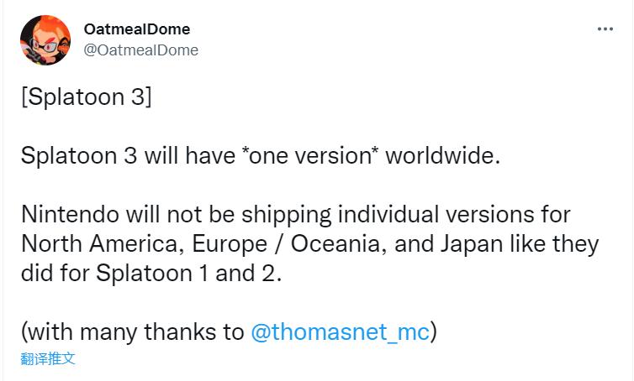Click the phrase Europe / Oceania

point(285,244)
